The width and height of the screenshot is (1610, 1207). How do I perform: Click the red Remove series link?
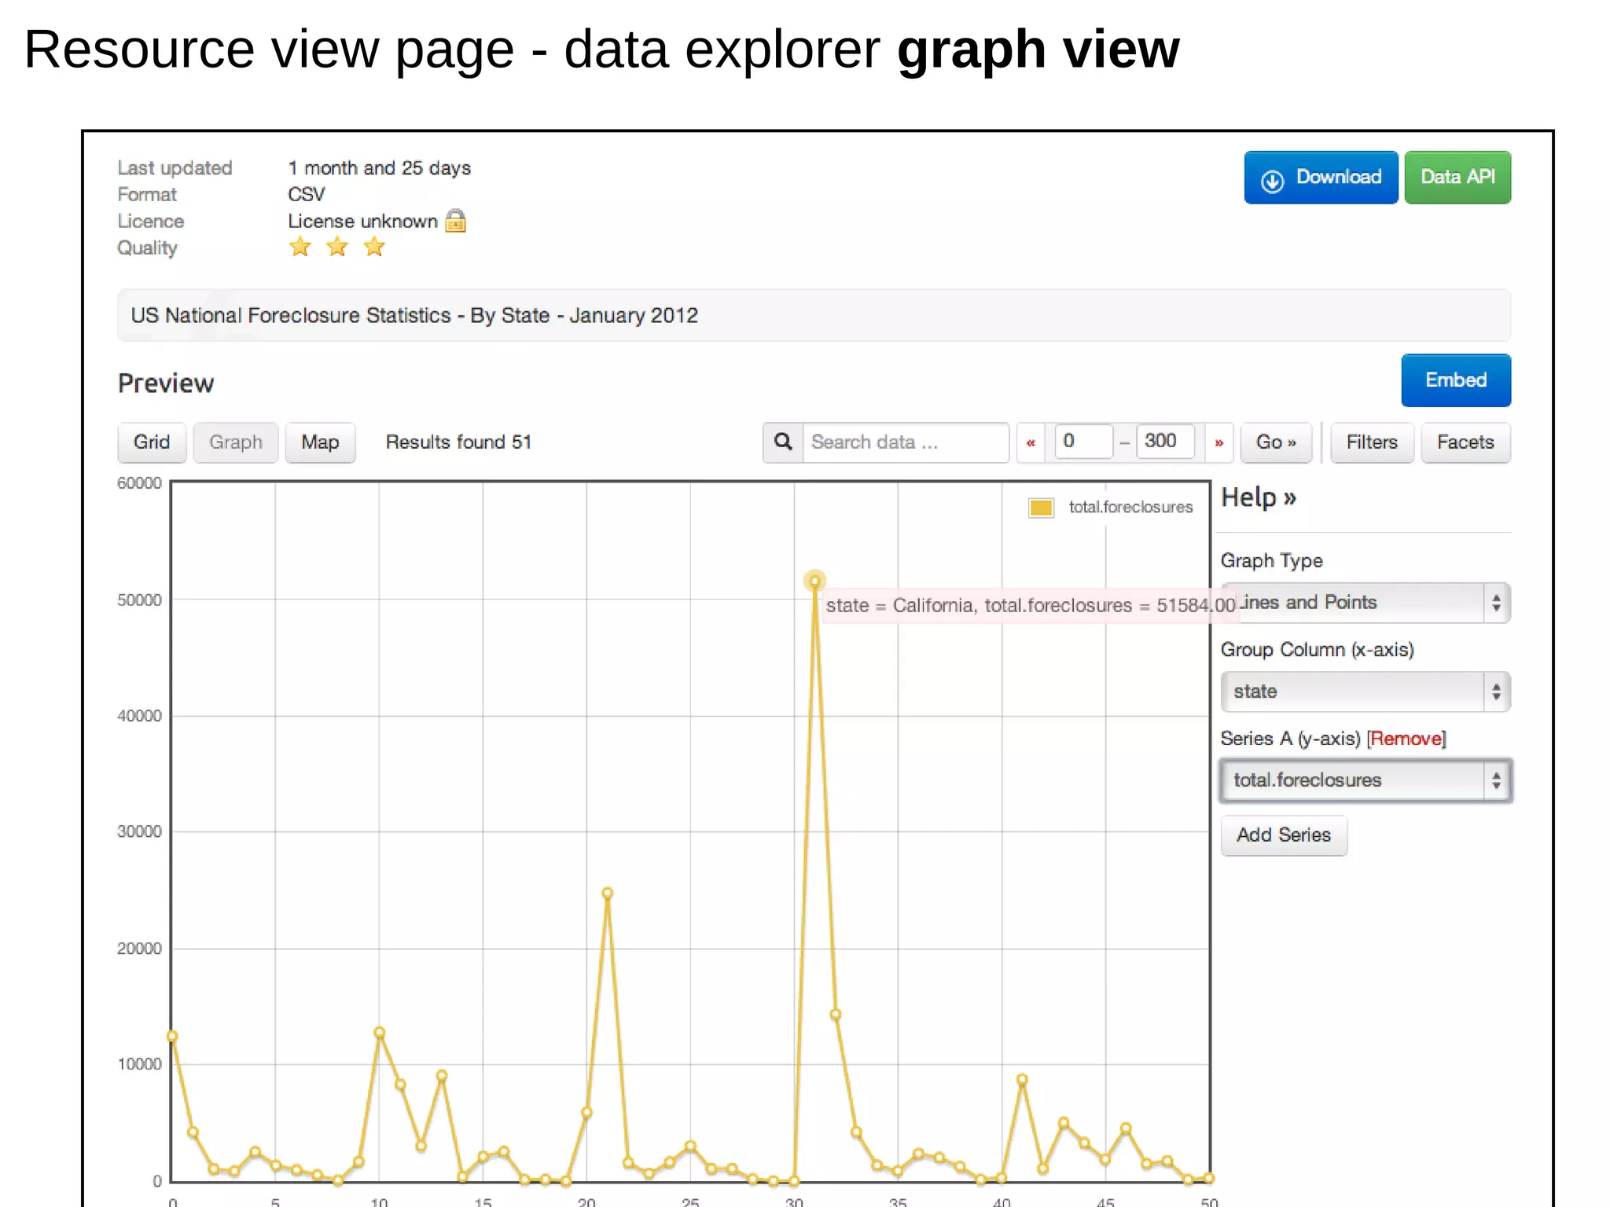coord(1406,739)
